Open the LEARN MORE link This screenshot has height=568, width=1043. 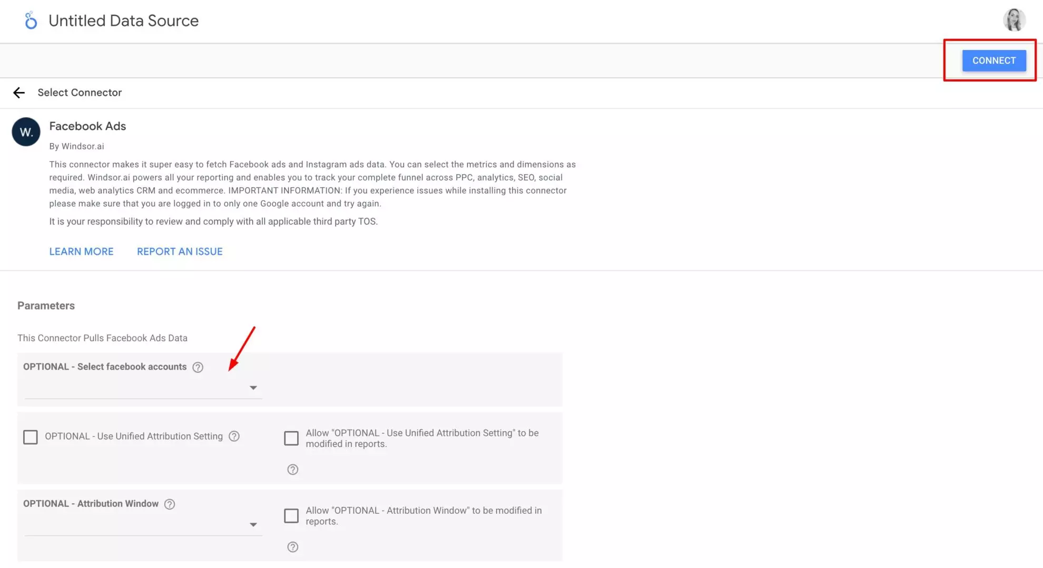click(x=81, y=251)
